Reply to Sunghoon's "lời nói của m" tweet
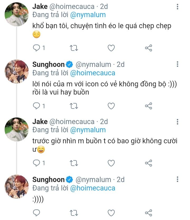Viewport: 190px width, 220px height. pos(36,106)
